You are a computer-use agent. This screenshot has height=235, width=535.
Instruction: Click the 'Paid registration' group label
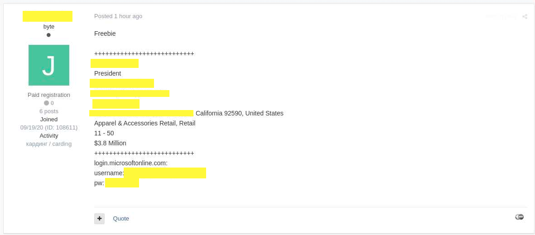(x=49, y=95)
